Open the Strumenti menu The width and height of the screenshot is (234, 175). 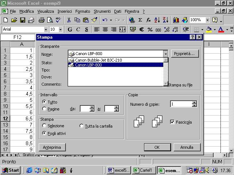click(x=102, y=11)
